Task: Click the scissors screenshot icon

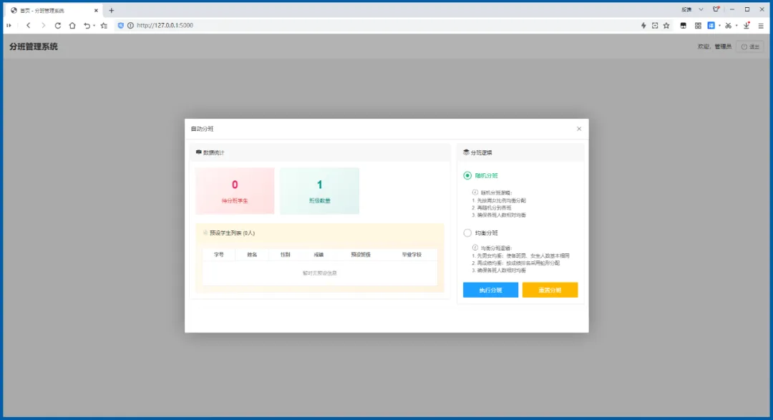Action: pyautogui.click(x=728, y=25)
